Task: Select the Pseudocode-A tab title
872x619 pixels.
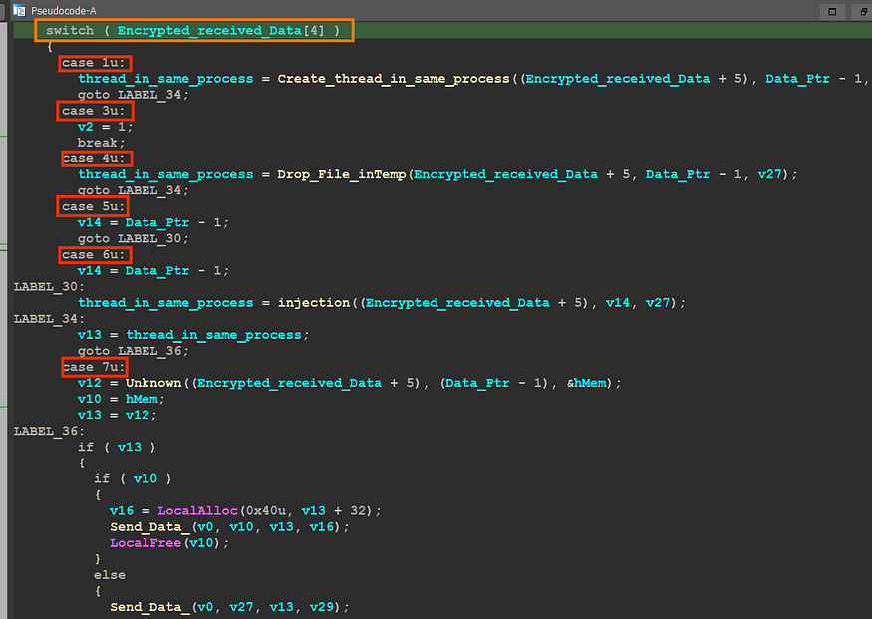Action: 64,11
